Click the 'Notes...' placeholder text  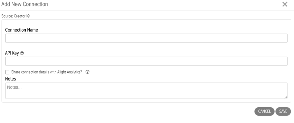(14, 87)
